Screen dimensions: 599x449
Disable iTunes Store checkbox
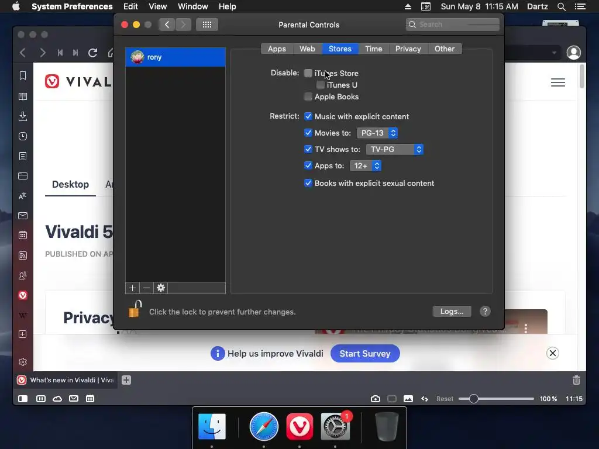pyautogui.click(x=308, y=73)
